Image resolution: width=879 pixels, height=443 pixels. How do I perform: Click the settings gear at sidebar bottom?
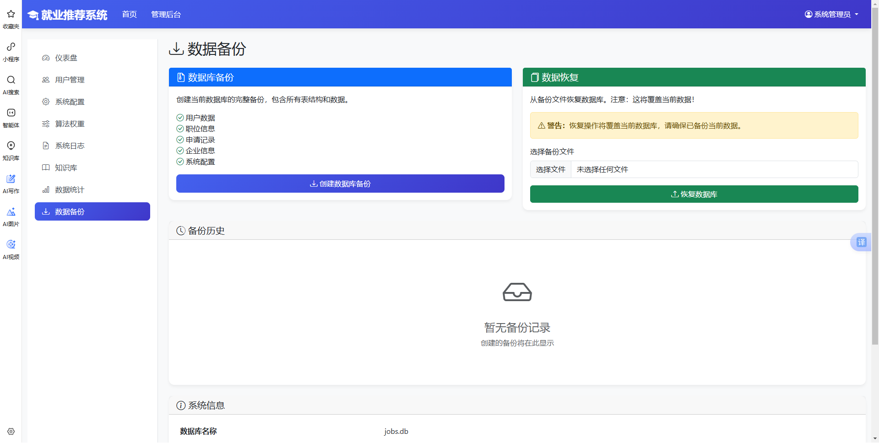coord(11,431)
